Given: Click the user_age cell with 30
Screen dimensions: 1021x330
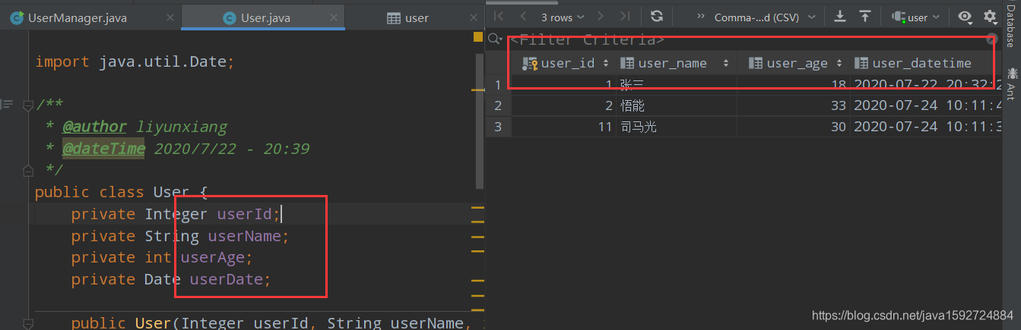Looking at the screenshot, I should click(793, 127).
